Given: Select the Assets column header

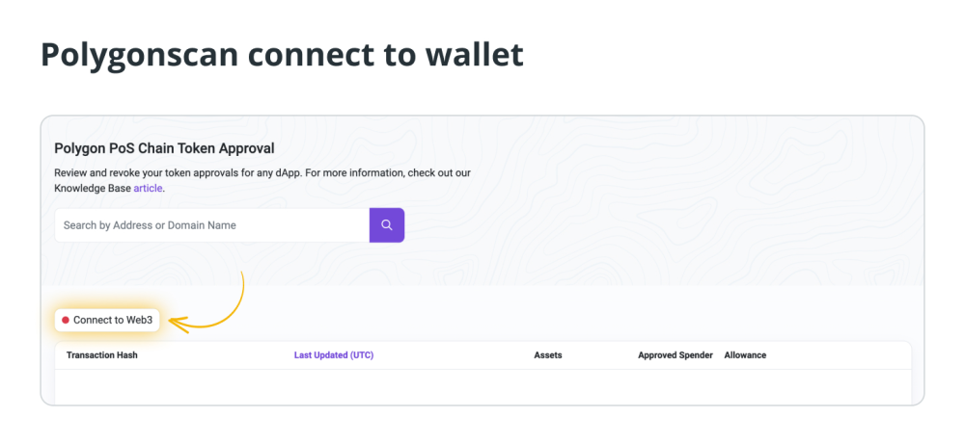Looking at the screenshot, I should 548,355.
